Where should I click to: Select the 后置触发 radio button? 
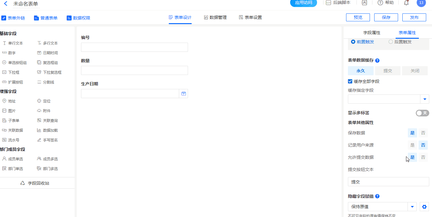(x=390, y=42)
